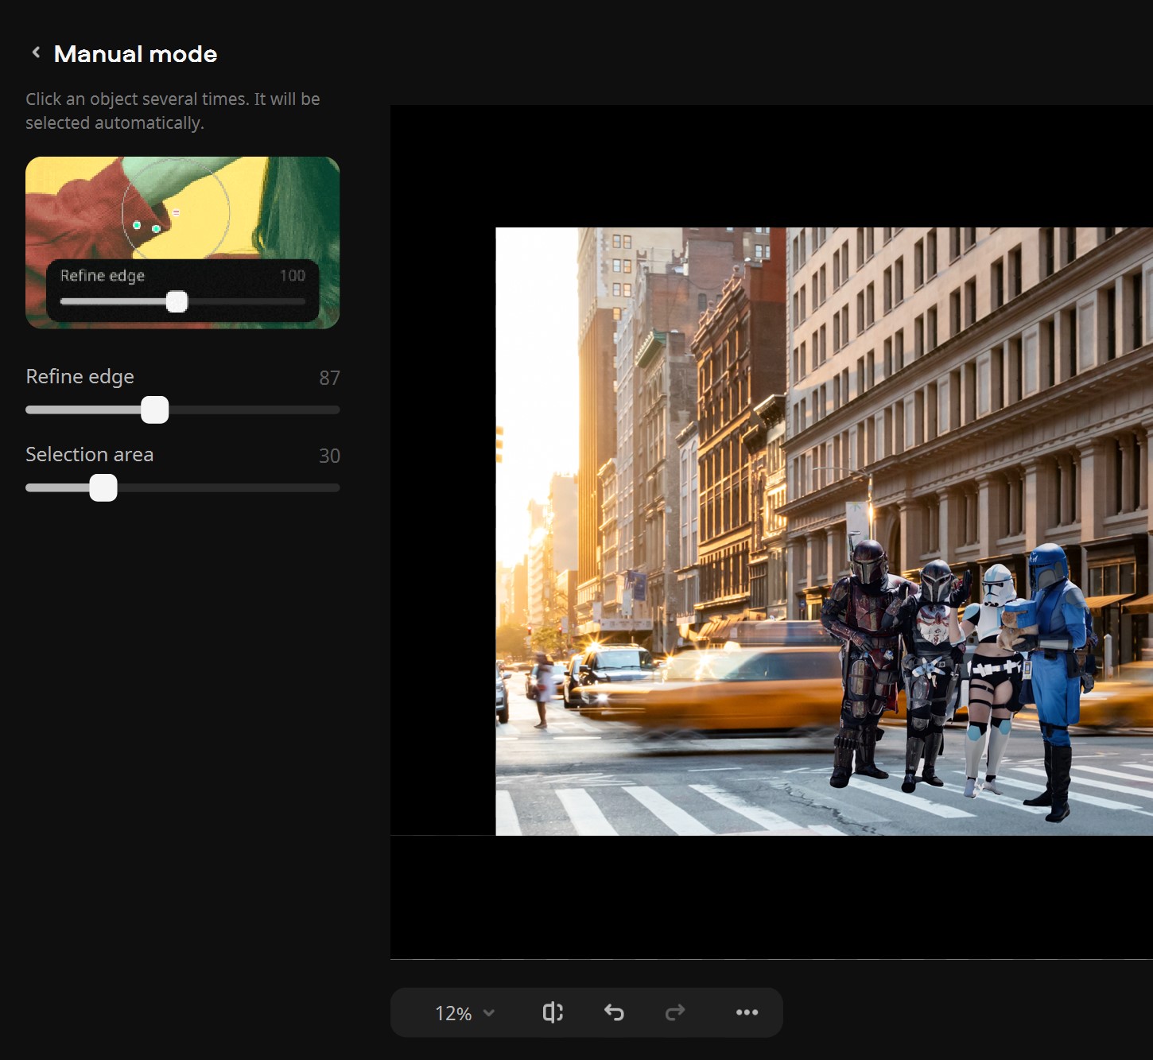Click the Refine edge label

80,376
